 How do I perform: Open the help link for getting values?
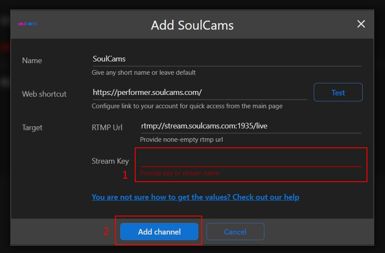tap(195, 197)
